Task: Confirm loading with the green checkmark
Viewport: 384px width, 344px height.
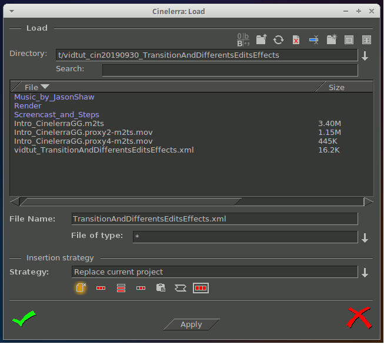Action: pos(24,320)
